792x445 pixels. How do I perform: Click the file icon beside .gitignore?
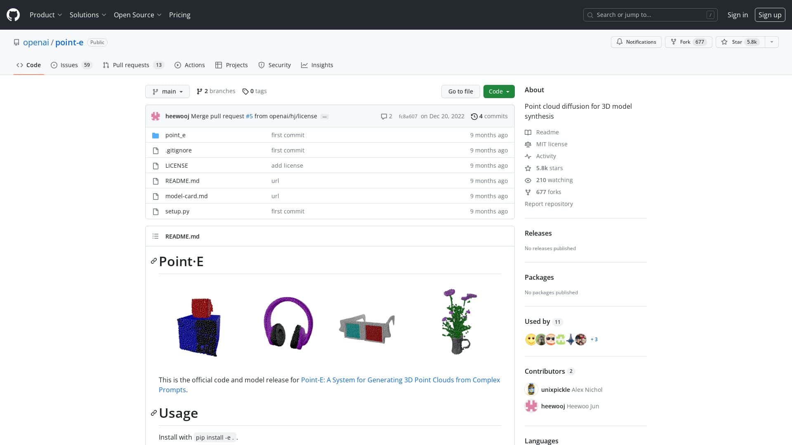click(156, 150)
